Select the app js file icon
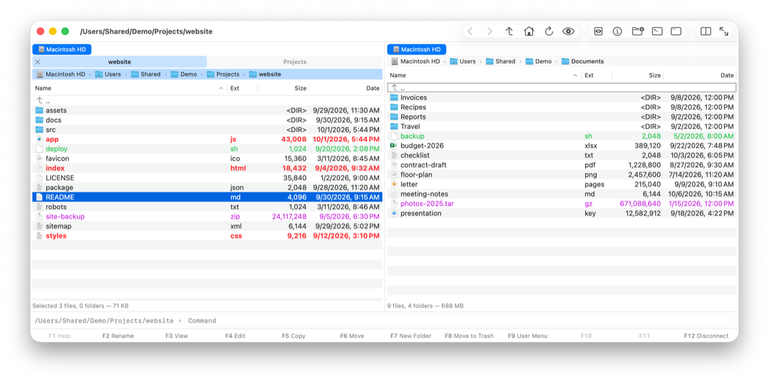 coord(40,140)
